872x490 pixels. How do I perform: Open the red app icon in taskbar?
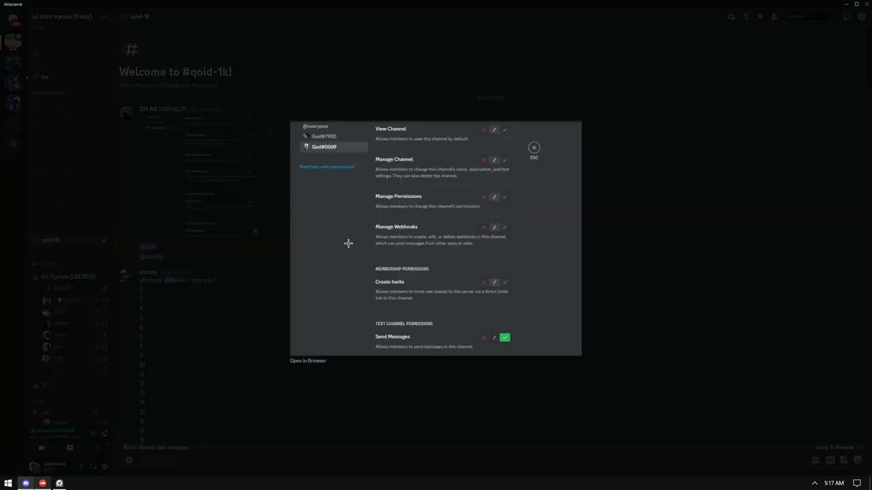(42, 483)
